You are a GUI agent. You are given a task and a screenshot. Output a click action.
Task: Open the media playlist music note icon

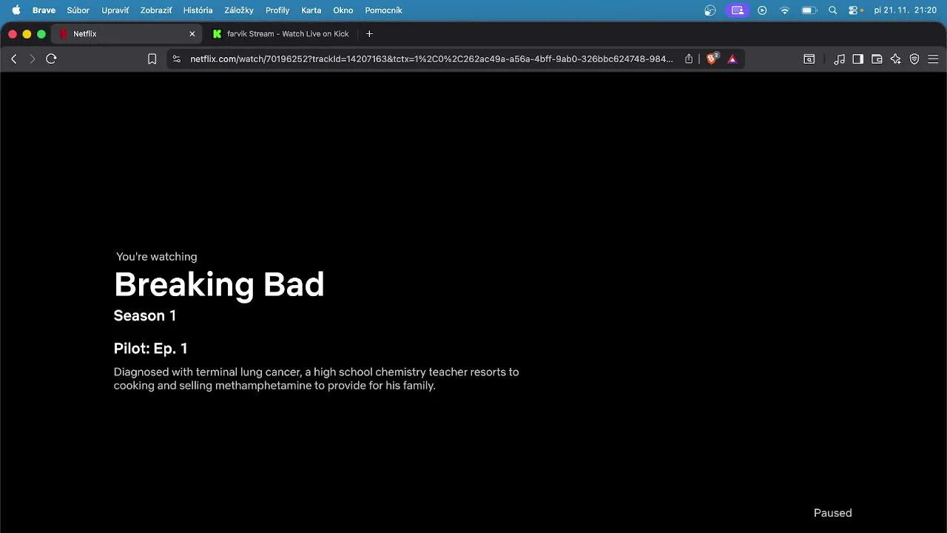pyautogui.click(x=839, y=59)
